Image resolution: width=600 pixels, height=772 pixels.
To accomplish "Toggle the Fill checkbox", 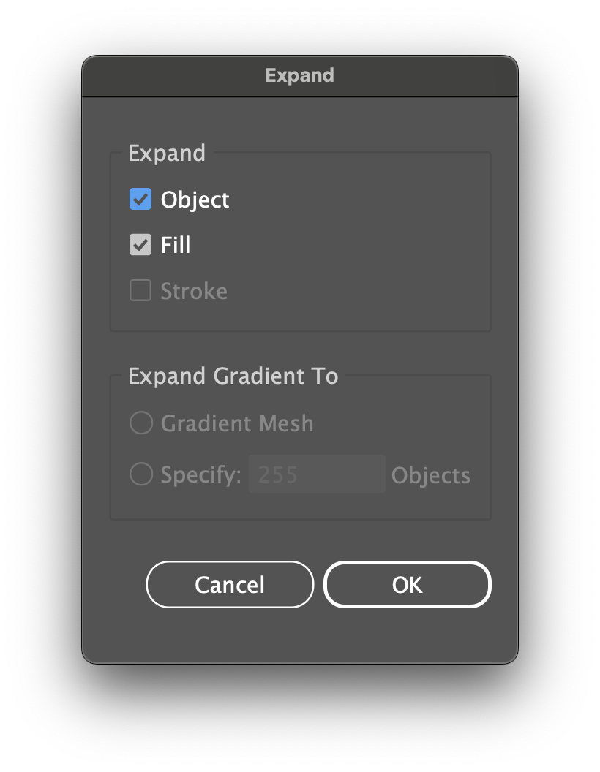I will tap(140, 245).
